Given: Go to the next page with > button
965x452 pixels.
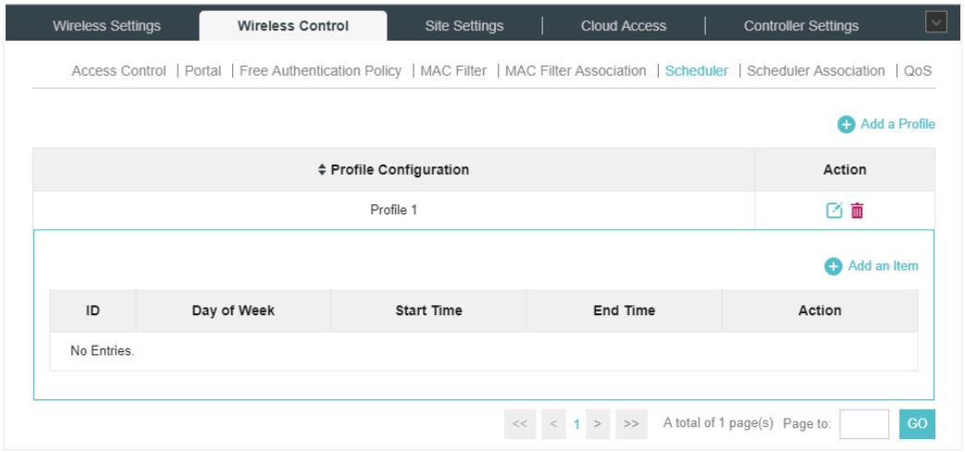Looking at the screenshot, I should coord(598,424).
